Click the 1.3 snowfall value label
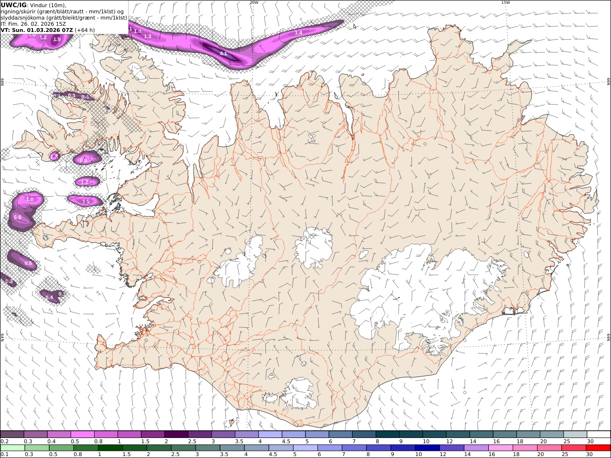The width and height of the screenshot is (611, 458). pos(147,37)
